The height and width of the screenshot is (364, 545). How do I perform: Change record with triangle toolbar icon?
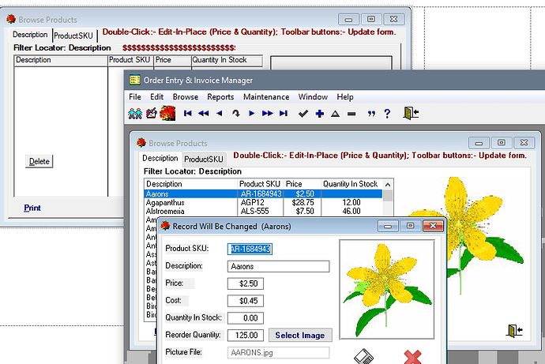click(x=335, y=114)
